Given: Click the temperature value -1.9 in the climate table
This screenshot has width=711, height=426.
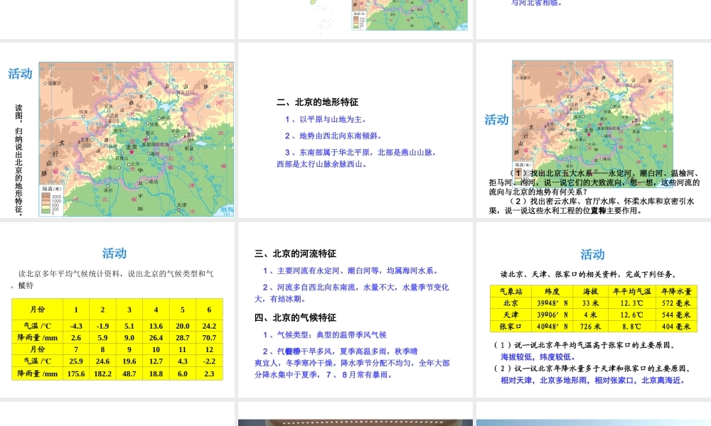Looking at the screenshot, I should click(102, 326).
